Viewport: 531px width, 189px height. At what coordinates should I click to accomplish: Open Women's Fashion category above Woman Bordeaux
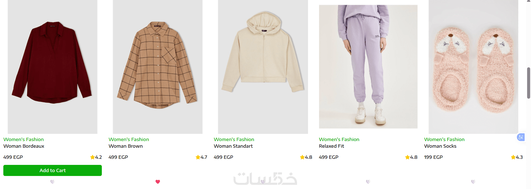[x=24, y=139]
